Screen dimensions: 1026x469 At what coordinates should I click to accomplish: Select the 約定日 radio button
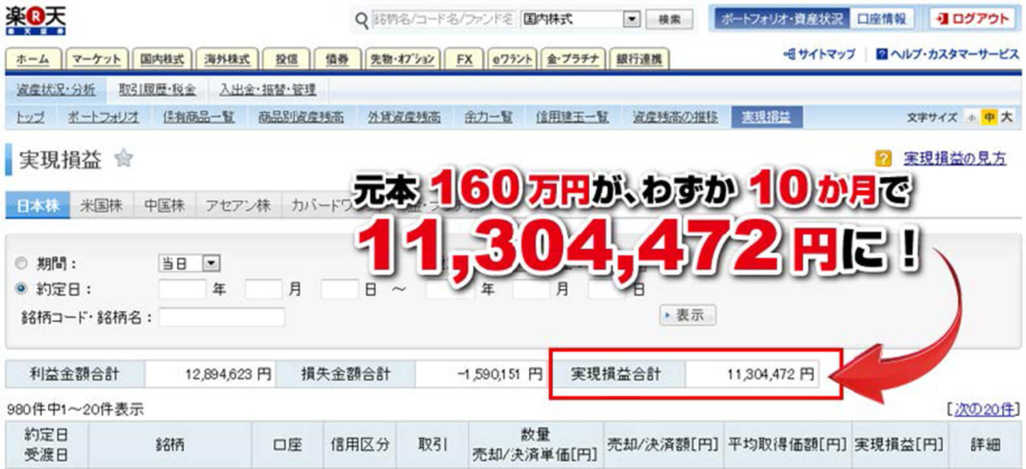22,288
